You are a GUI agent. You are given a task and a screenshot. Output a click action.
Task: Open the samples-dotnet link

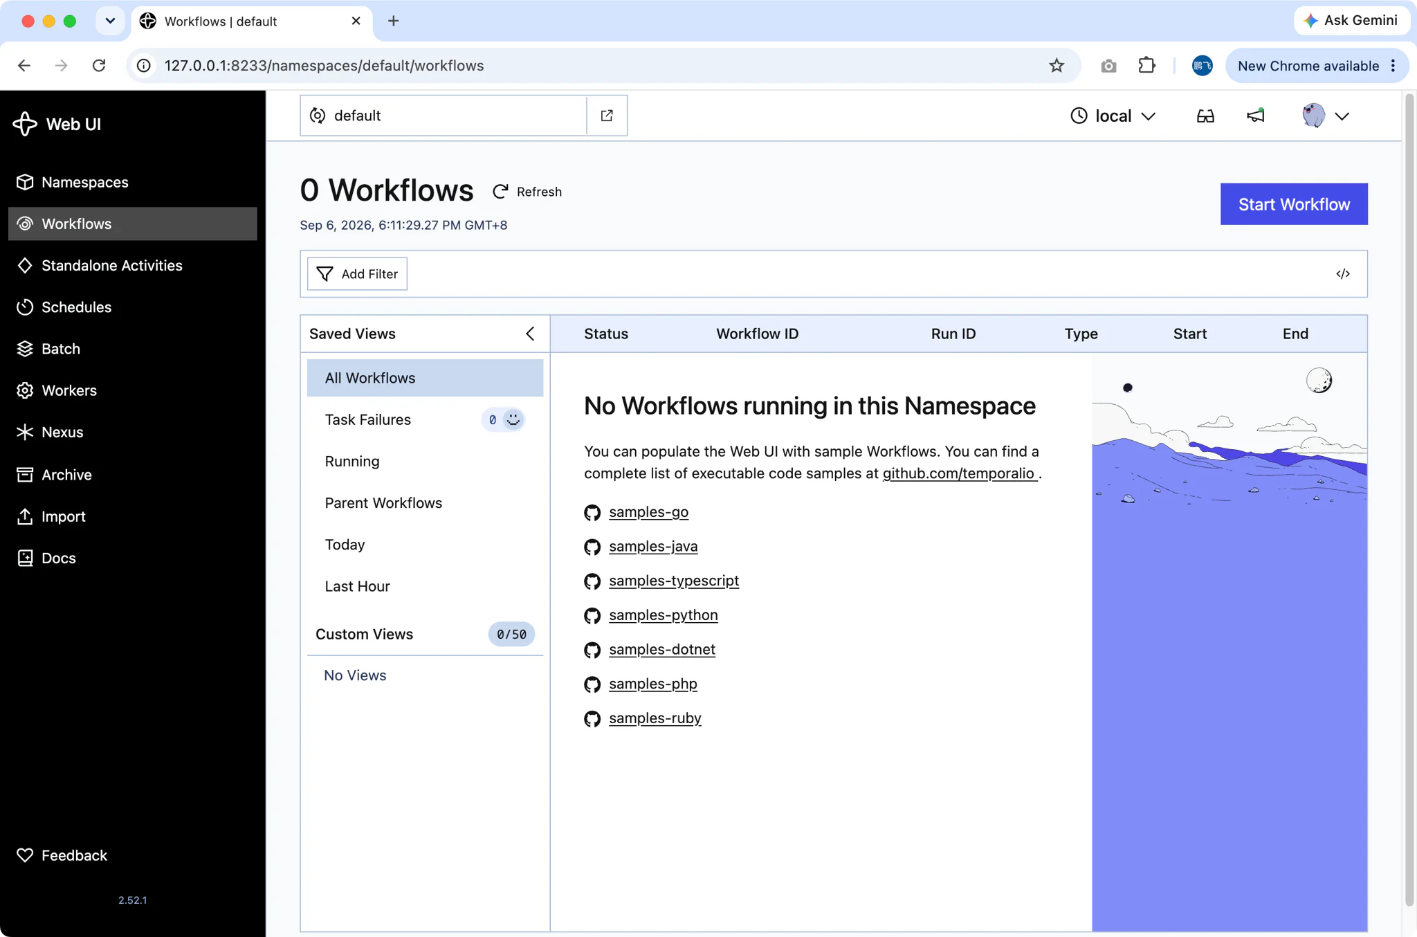pos(662,649)
